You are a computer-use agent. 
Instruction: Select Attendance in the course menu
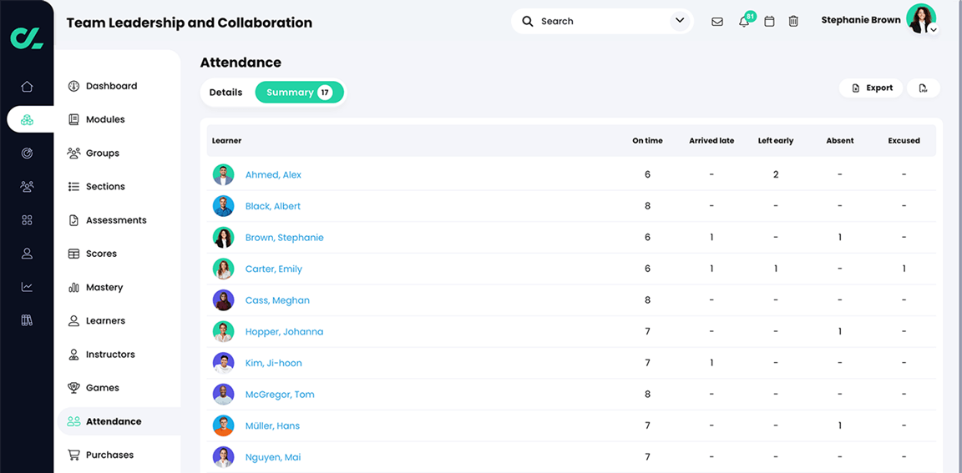[119, 421]
